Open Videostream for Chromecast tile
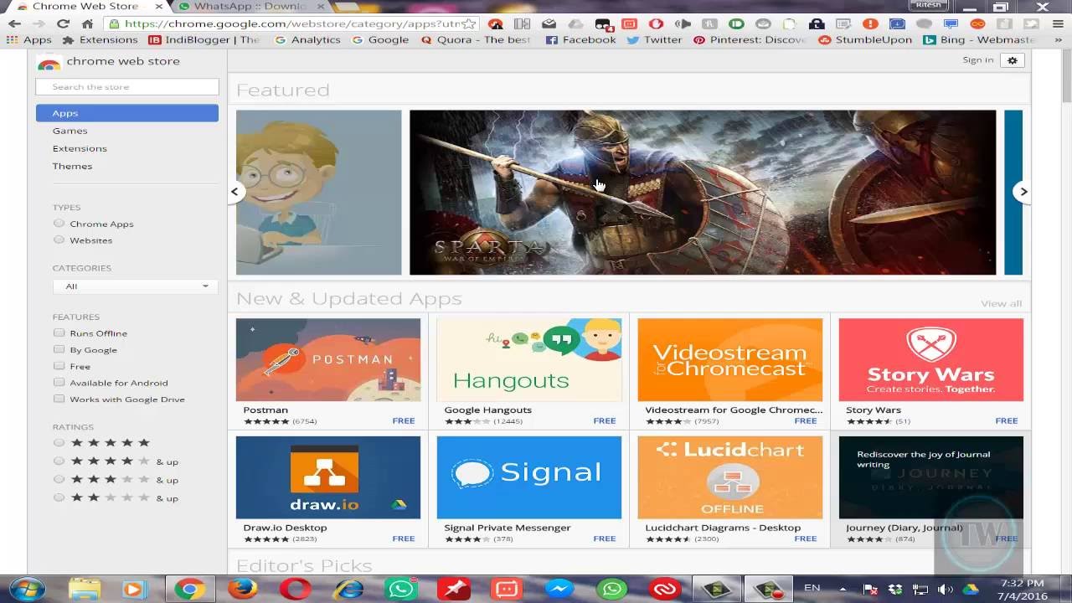This screenshot has height=603, width=1072. pyautogui.click(x=730, y=372)
